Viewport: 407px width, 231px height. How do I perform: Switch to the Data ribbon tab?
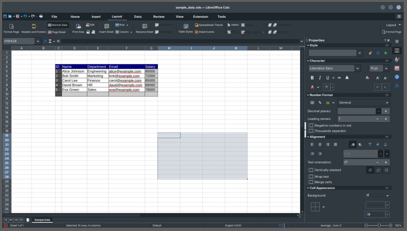pyautogui.click(x=138, y=17)
